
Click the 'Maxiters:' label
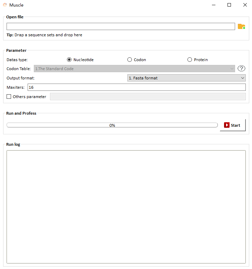(16, 87)
